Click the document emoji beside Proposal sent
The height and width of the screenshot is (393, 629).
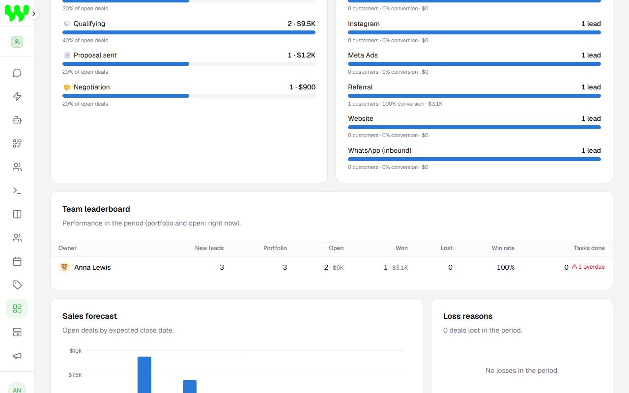click(x=67, y=55)
